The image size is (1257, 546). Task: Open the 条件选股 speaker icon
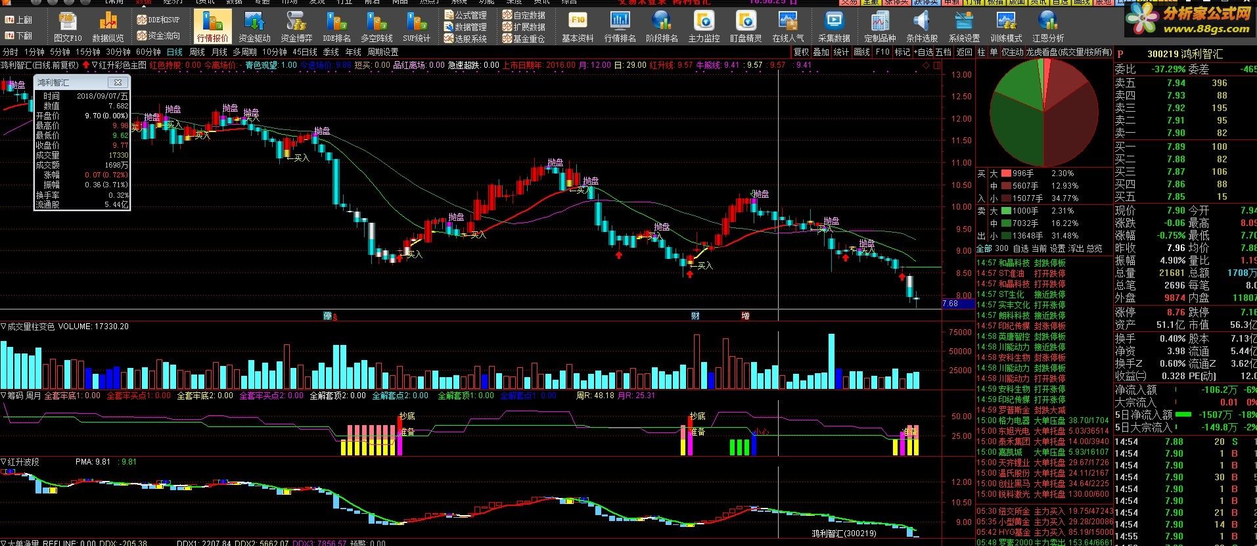point(922,27)
